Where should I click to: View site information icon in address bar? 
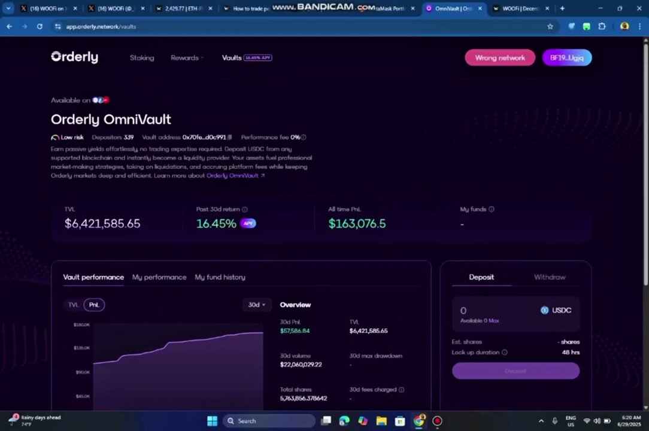[58, 26]
